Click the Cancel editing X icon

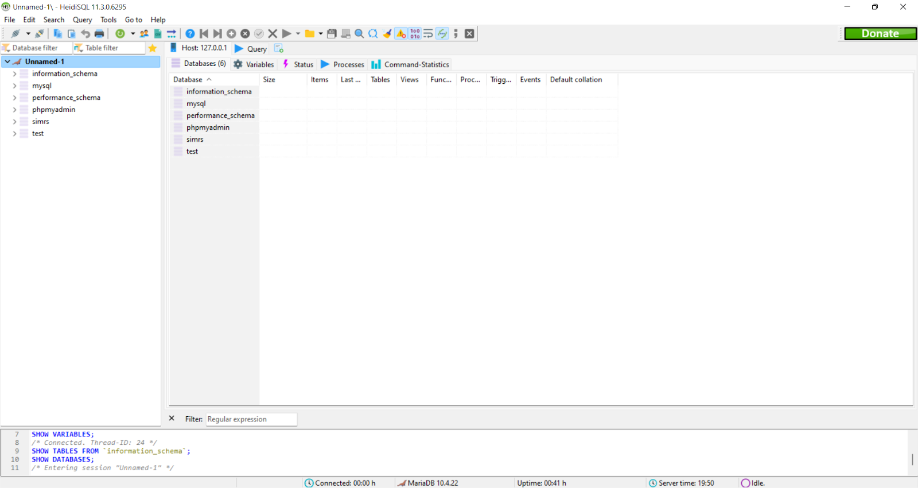(273, 34)
